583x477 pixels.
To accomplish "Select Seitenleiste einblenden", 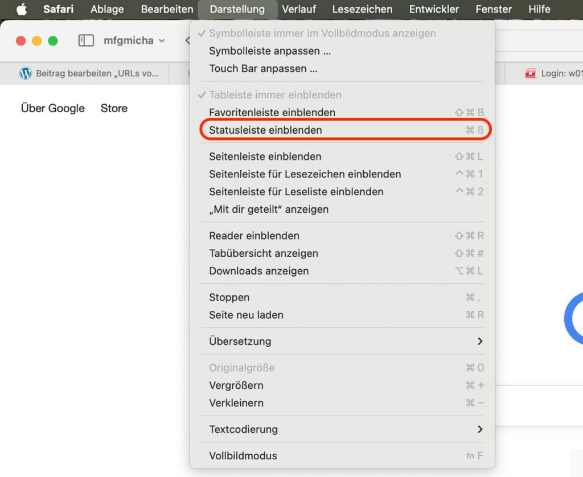I will (342, 157).
